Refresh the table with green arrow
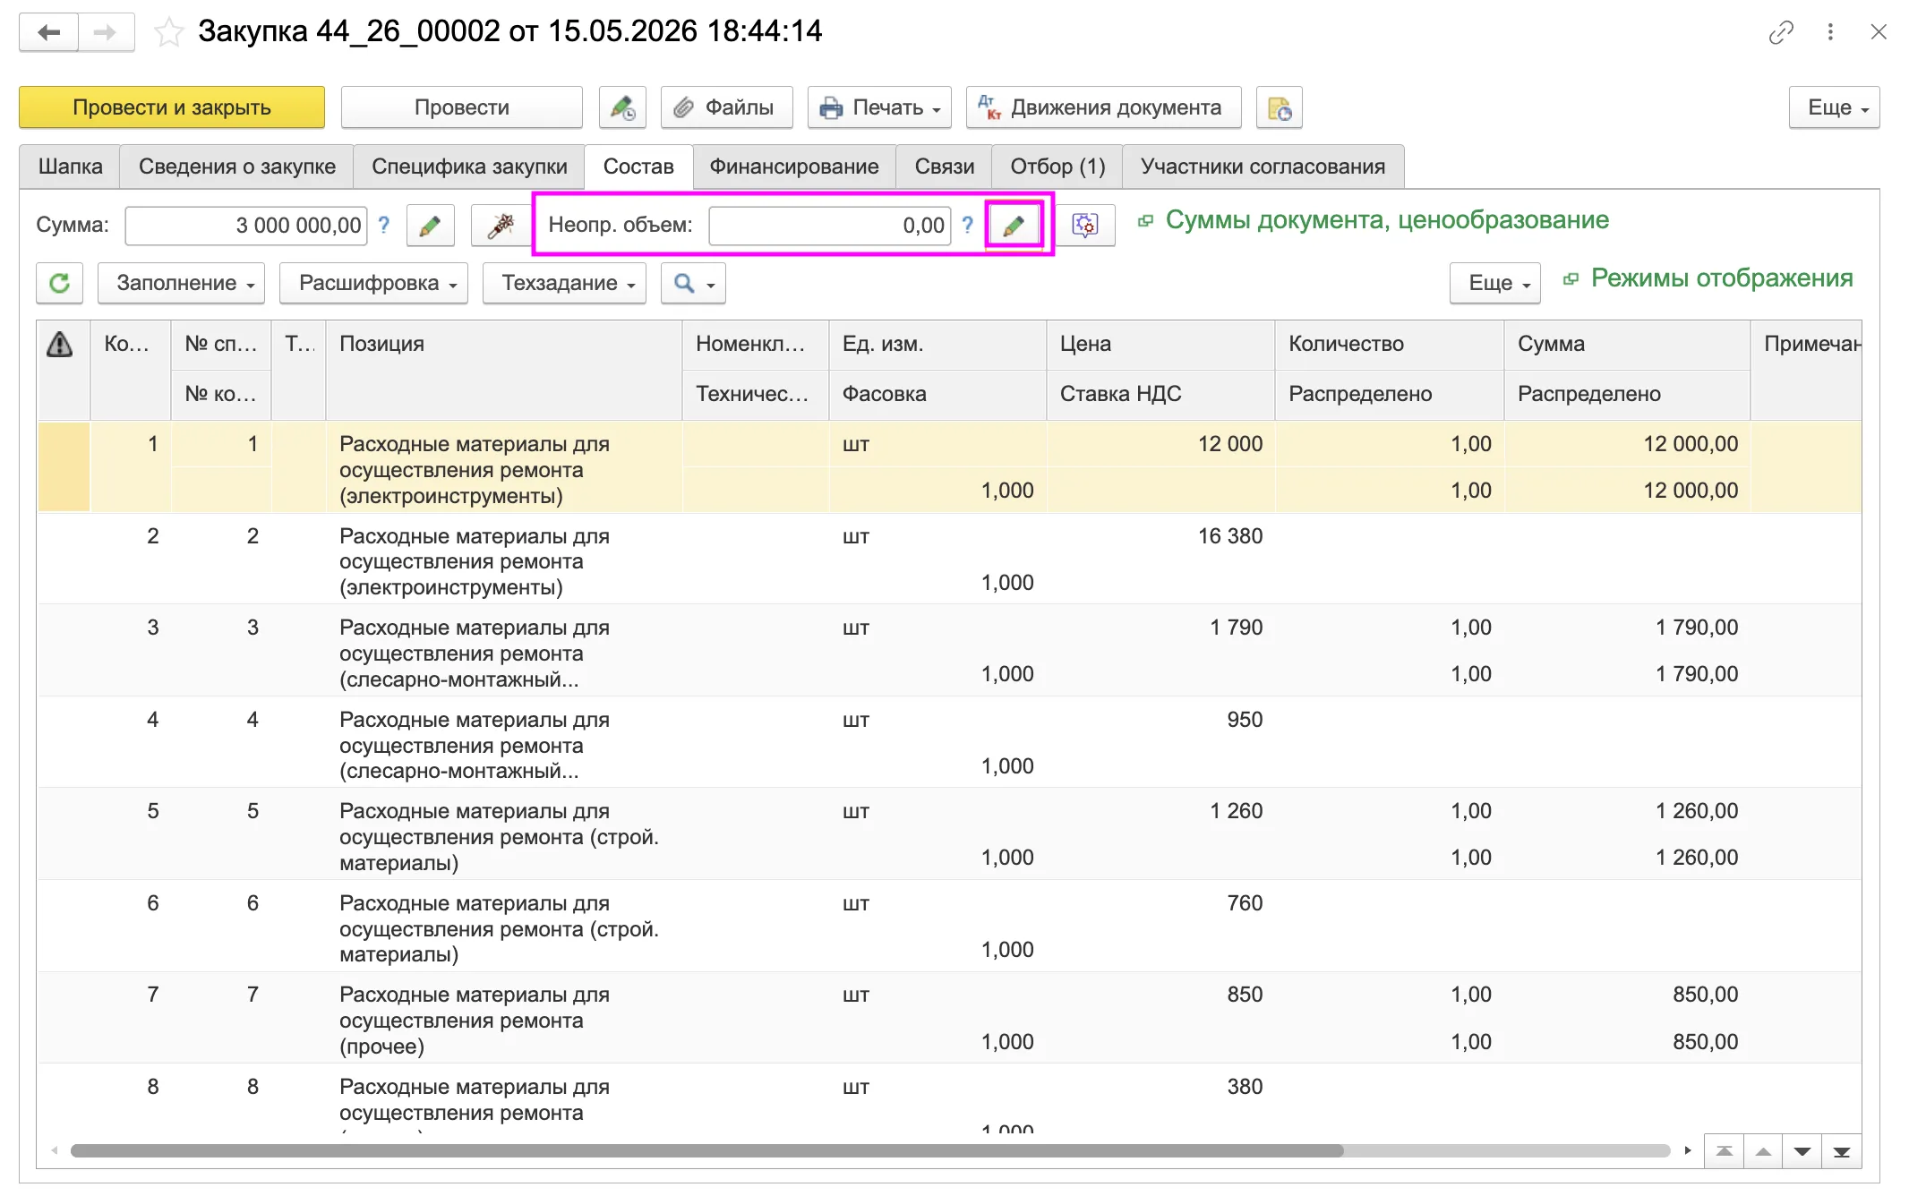Screen dimensions: 1909x1196 pyautogui.click(x=60, y=283)
